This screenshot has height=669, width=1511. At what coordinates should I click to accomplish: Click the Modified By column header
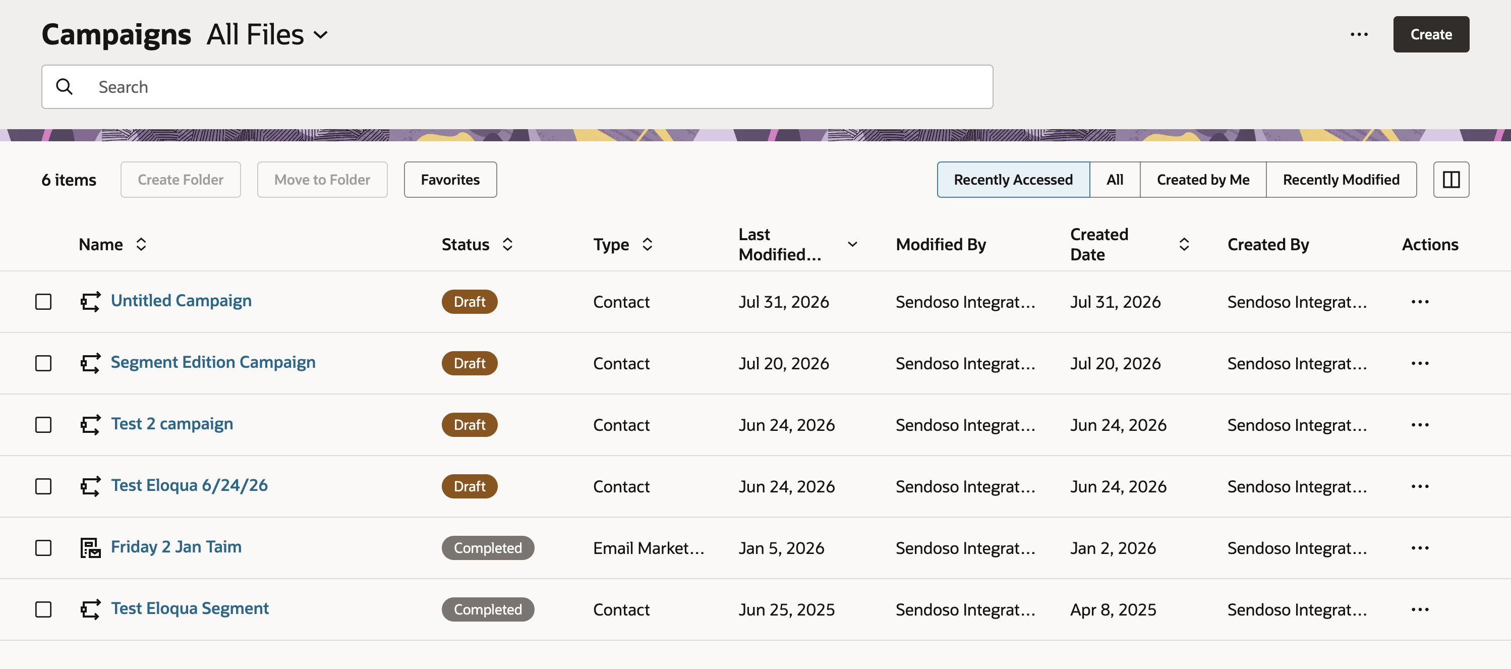coord(941,244)
